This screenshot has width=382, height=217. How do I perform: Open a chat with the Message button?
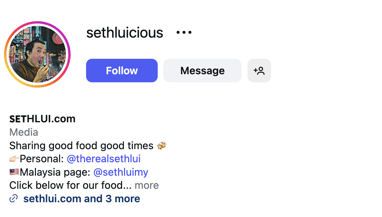pos(202,71)
